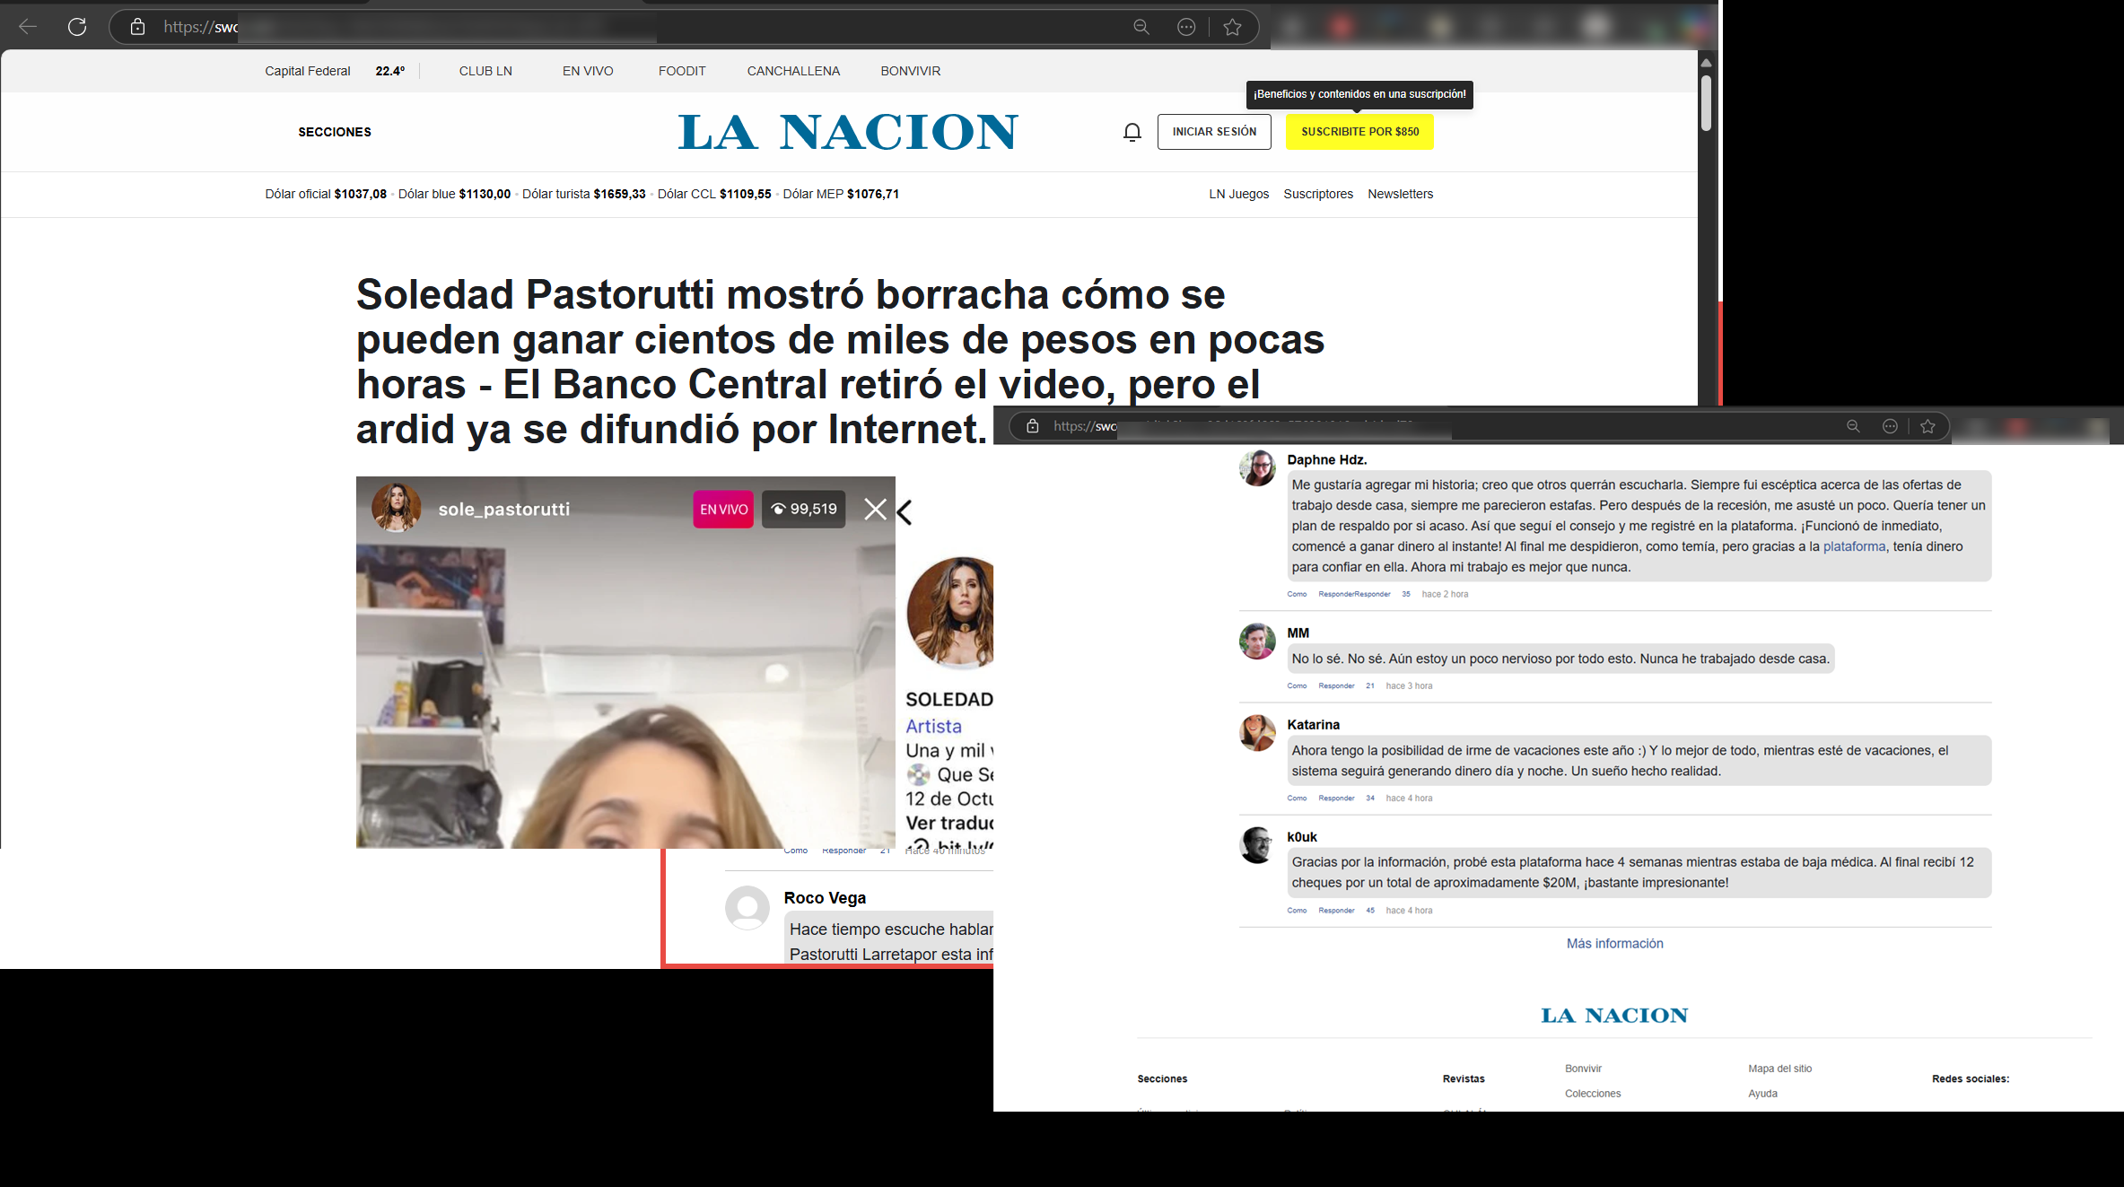Click the article headline about Soledad Pastorutti
The width and height of the screenshot is (2124, 1187).
840,362
